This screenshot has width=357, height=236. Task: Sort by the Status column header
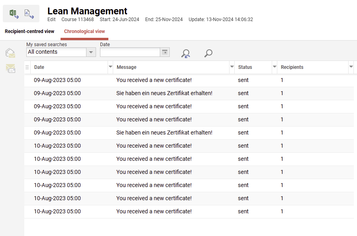click(x=245, y=67)
